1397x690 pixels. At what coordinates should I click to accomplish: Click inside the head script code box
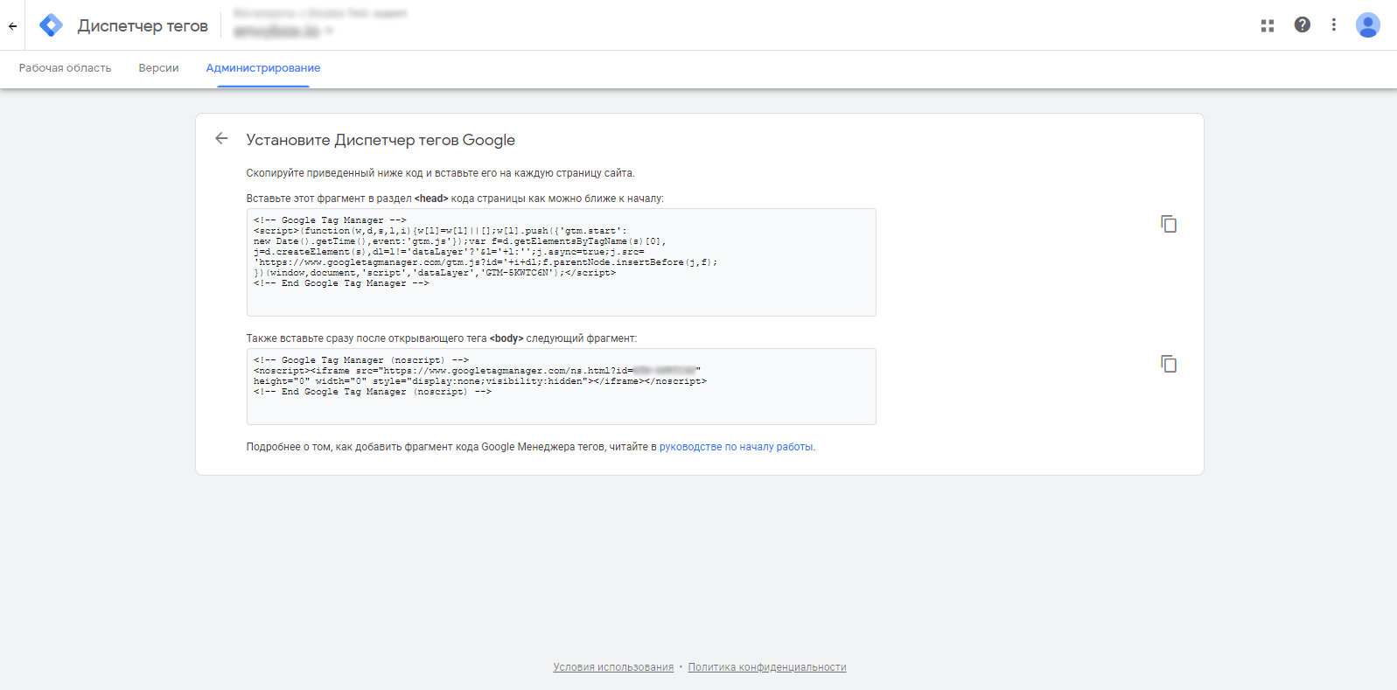pos(561,262)
